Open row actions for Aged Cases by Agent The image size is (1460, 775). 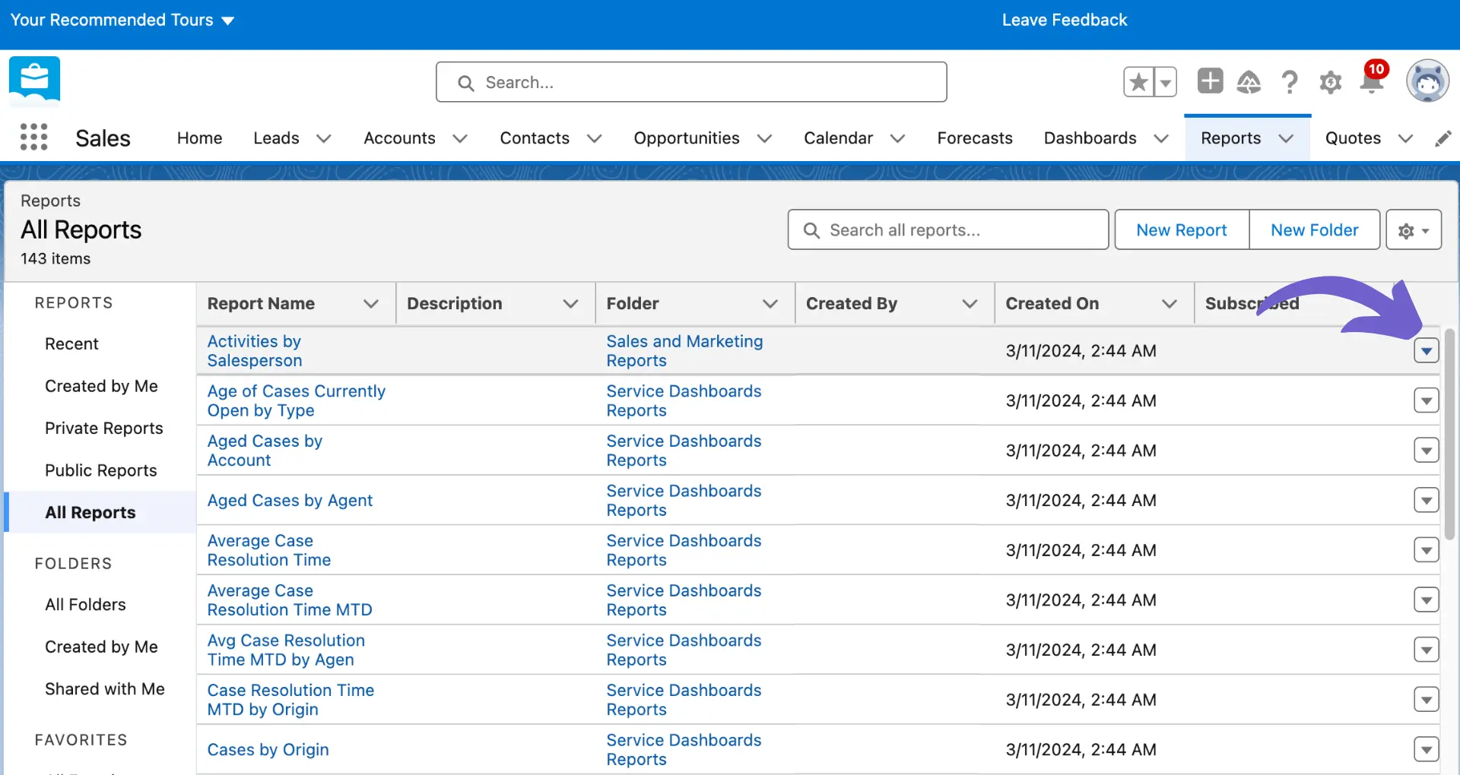1426,500
